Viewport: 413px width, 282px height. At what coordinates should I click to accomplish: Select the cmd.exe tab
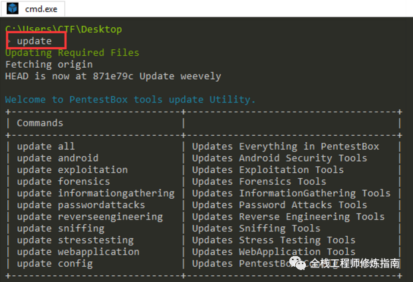click(33, 9)
